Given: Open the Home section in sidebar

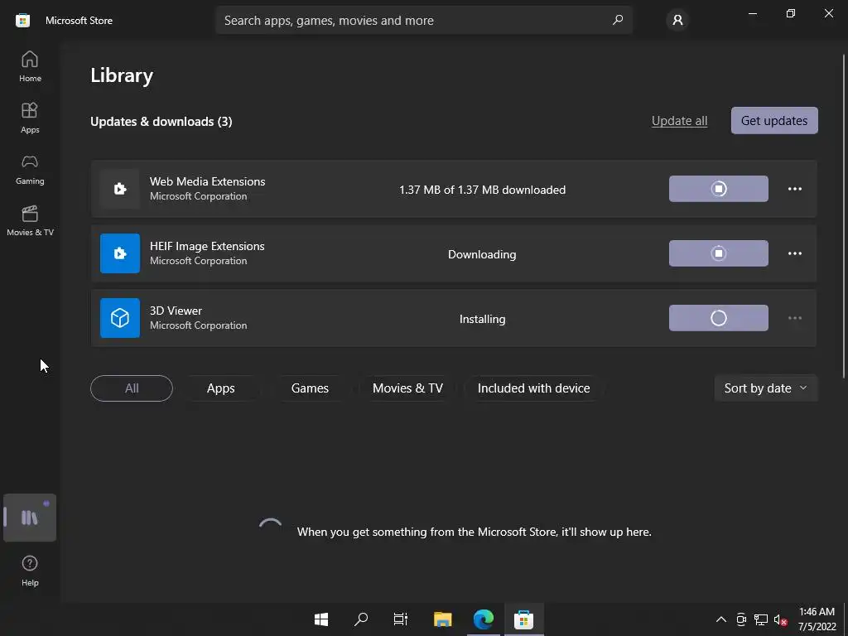Looking at the screenshot, I should pos(30,66).
